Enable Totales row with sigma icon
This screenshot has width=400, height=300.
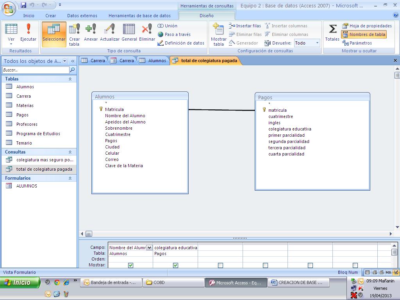(332, 34)
